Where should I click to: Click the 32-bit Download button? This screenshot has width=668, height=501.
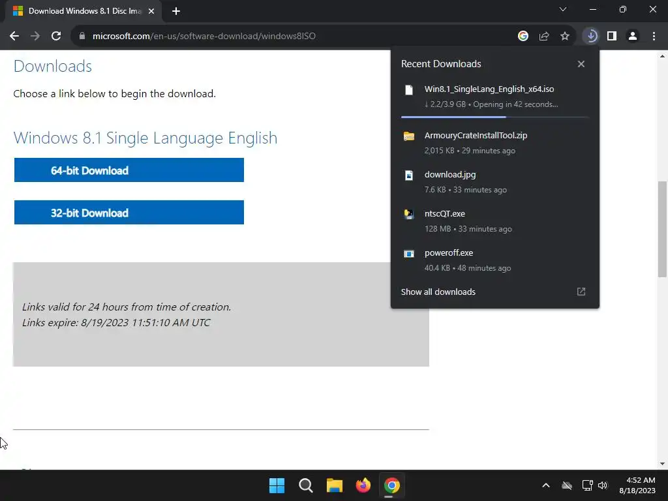pos(129,212)
